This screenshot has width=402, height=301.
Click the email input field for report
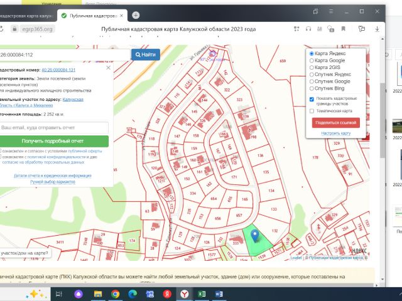[53, 127]
